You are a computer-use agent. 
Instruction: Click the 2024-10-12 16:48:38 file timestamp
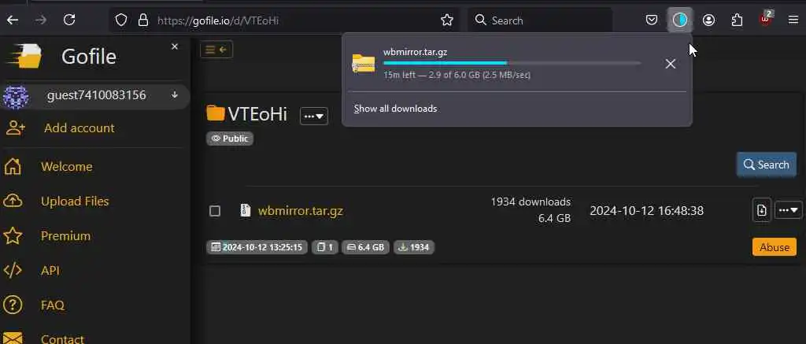click(x=647, y=211)
